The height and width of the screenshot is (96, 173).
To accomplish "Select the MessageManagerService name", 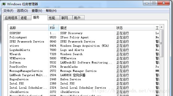I will pyautogui.click(x=26, y=71).
